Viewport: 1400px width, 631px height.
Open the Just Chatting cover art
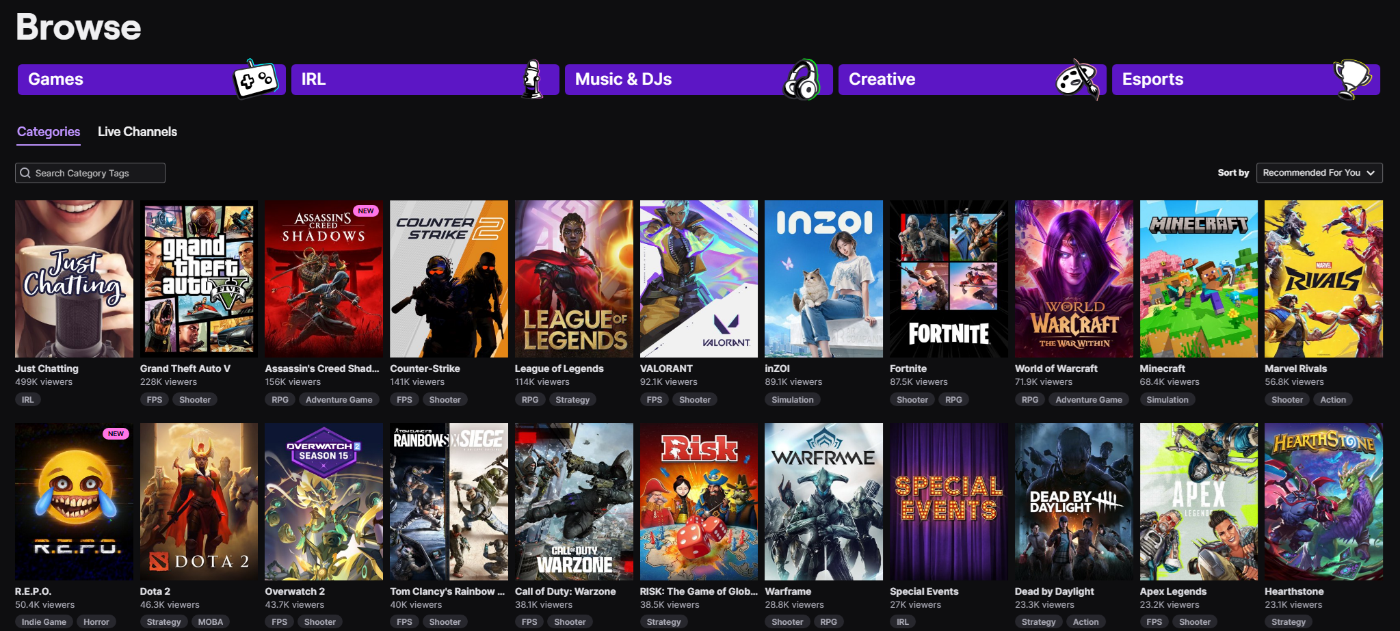pos(74,279)
